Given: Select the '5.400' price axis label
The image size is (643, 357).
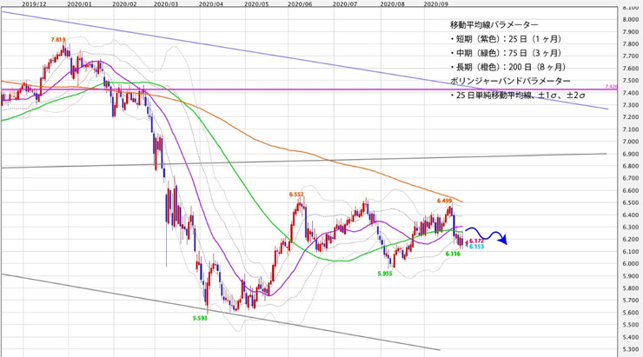Looking at the screenshot, I should tap(630, 337).
